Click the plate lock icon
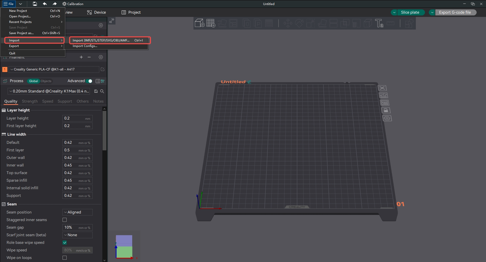Image resolution: width=486 pixels, height=262 pixels. click(386, 110)
